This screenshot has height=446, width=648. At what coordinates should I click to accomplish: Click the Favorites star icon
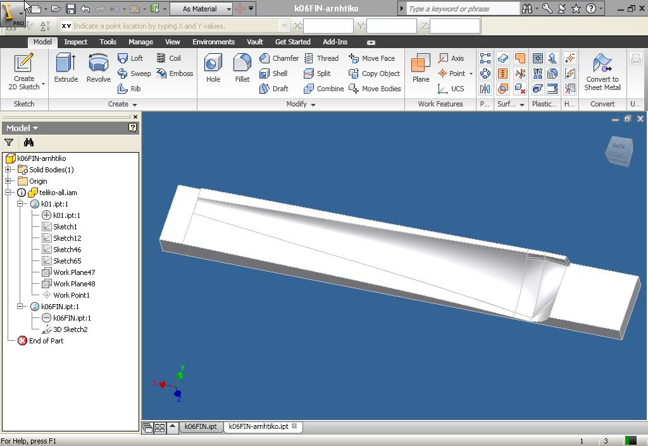576,9
